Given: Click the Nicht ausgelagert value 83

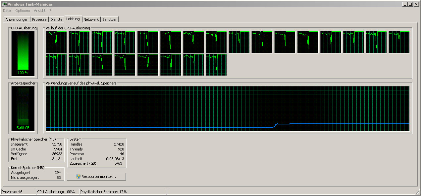Looking at the screenshot, I should 59,178.
